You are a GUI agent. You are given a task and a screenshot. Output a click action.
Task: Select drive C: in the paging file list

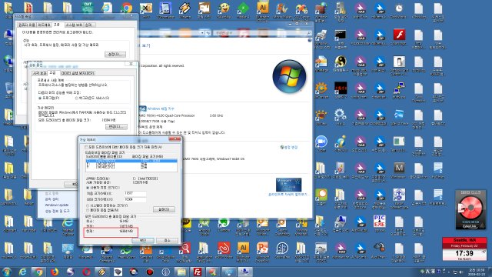131,161
